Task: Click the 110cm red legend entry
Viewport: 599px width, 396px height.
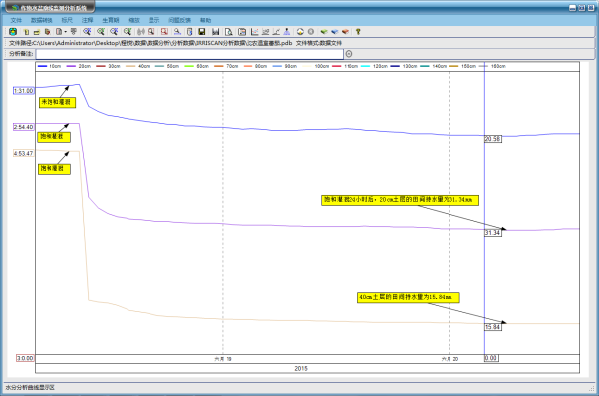Action: [x=345, y=66]
